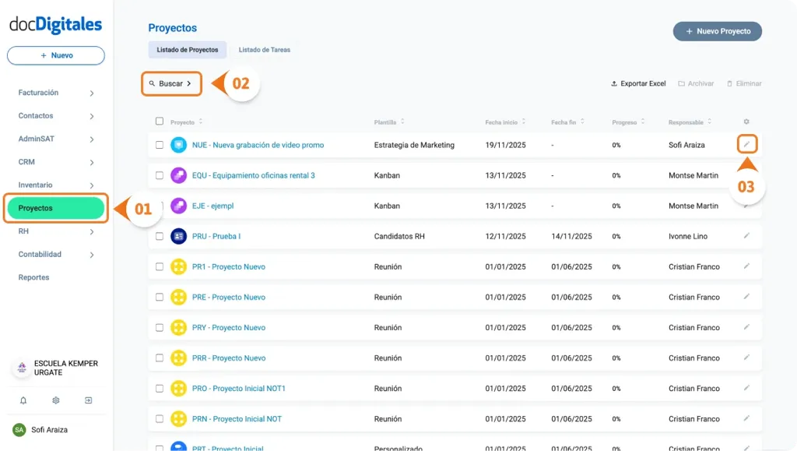Image resolution: width=797 pixels, height=451 pixels.
Task: Open column settings with the table gear icon
Action: click(x=745, y=122)
